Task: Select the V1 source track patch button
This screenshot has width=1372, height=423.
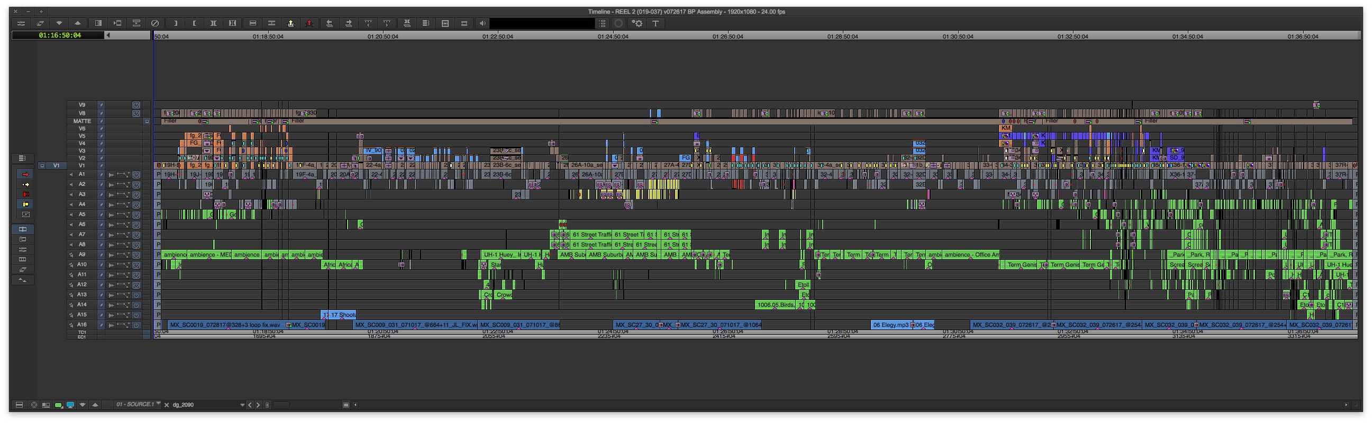Action: tap(56, 166)
